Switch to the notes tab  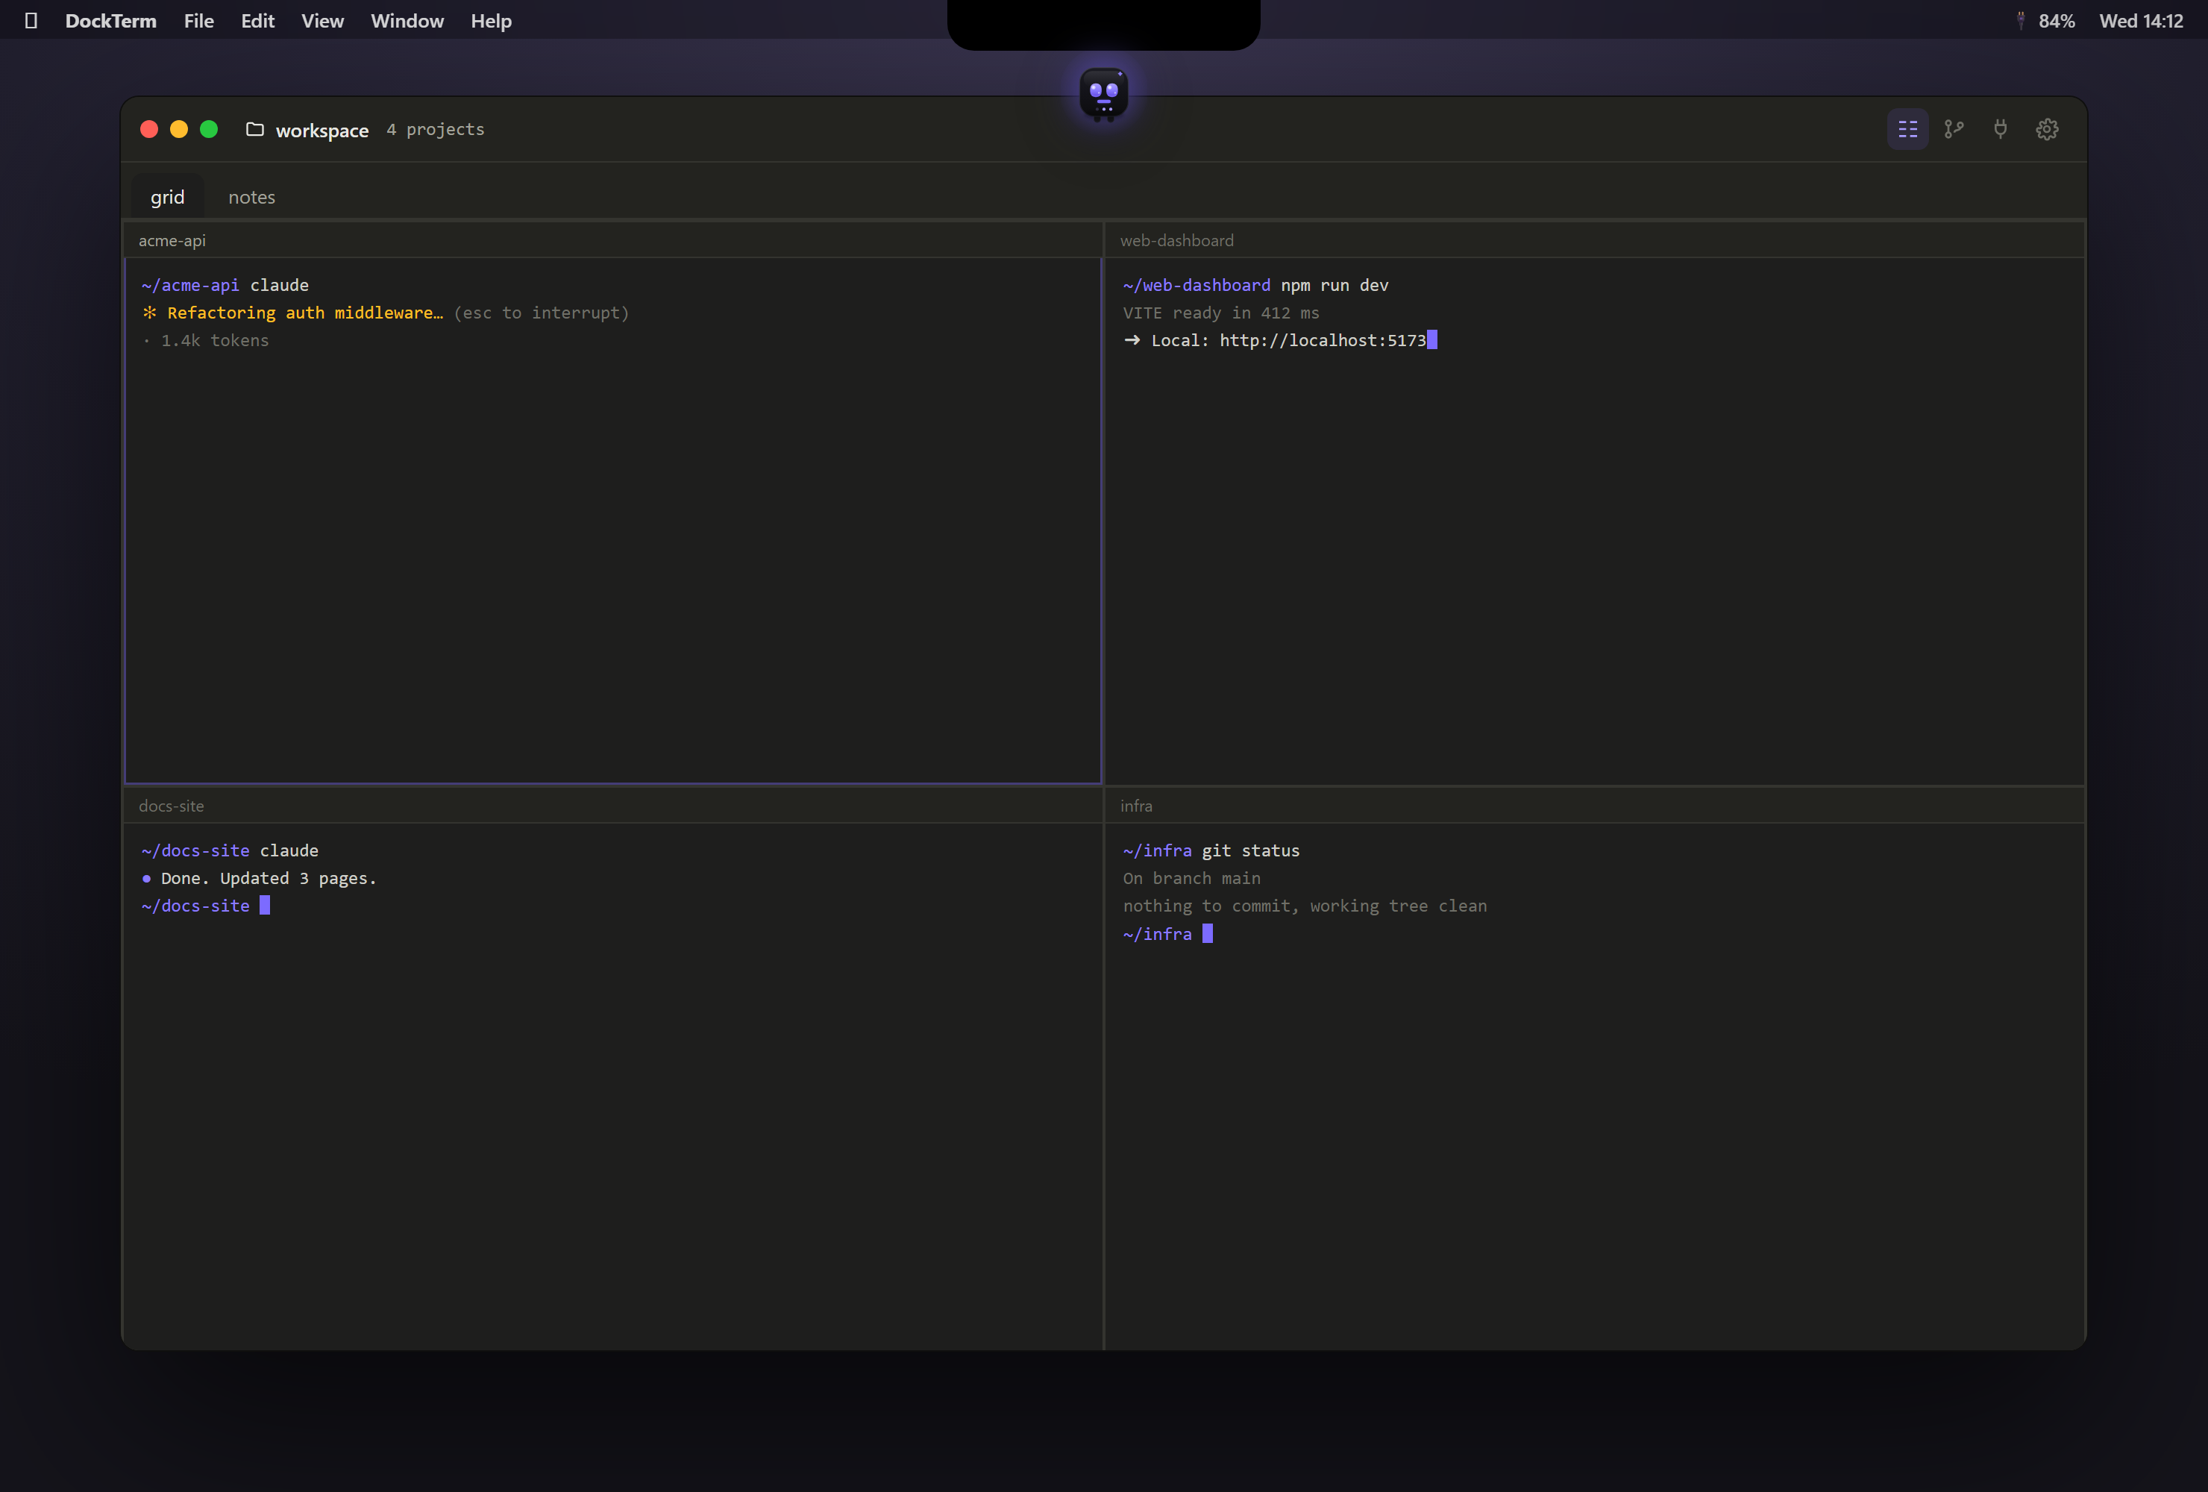[x=252, y=197]
